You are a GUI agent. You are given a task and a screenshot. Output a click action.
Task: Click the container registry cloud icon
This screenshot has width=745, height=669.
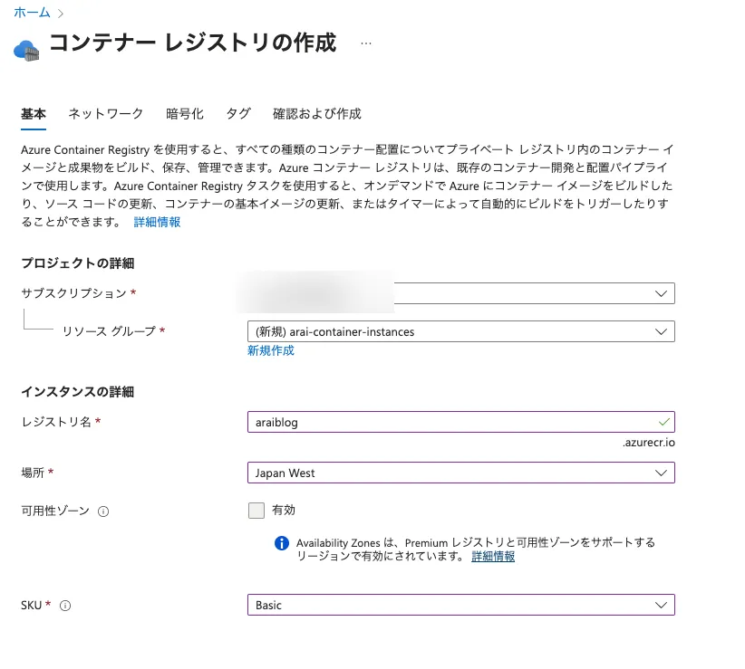pos(26,51)
